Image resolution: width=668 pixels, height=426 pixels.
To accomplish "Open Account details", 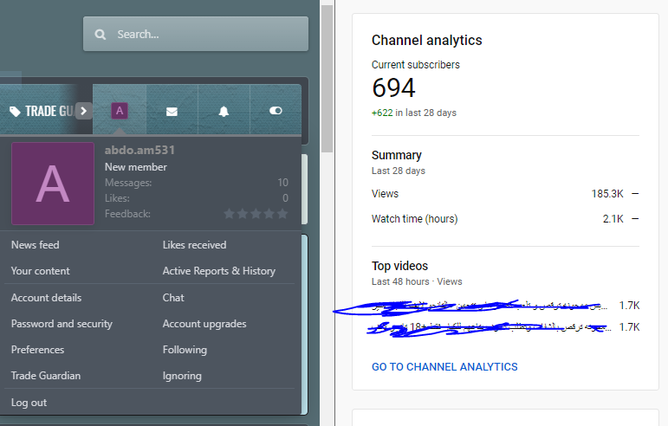I will click(x=47, y=298).
